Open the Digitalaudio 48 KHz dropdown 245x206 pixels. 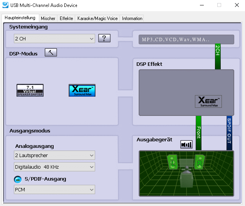click(54, 167)
